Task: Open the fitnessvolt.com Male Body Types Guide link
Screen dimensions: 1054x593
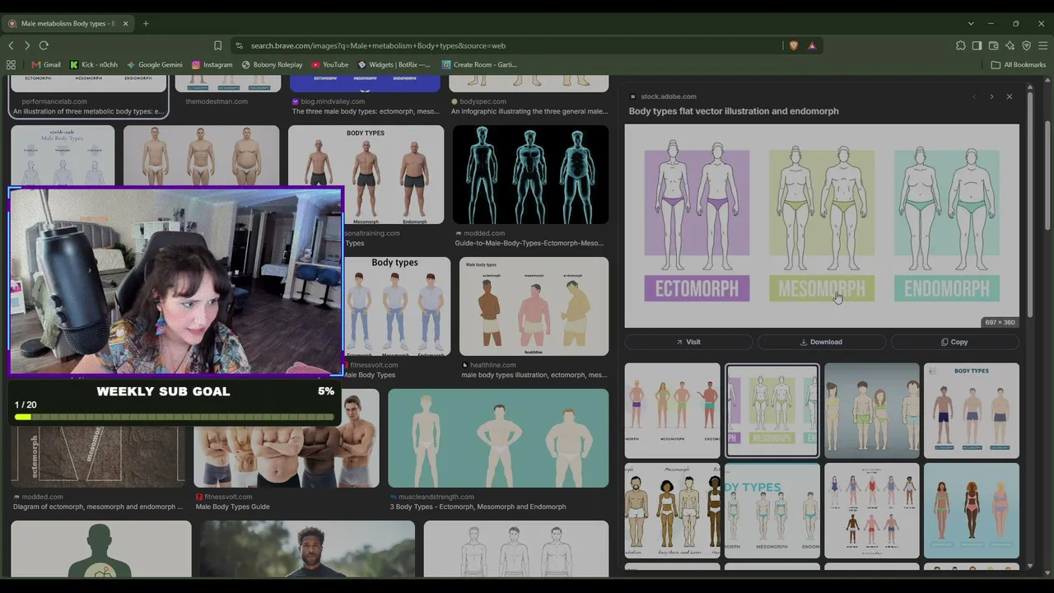Action: 232,507
